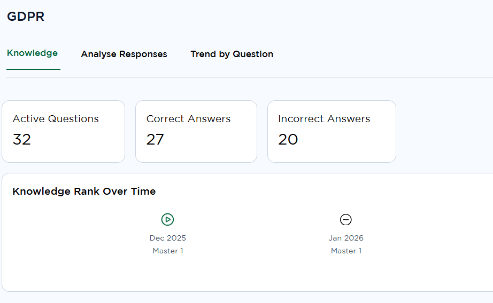Click the Knowledge Rank Over Time heading
Screen dimensions: 493x303
(84, 192)
